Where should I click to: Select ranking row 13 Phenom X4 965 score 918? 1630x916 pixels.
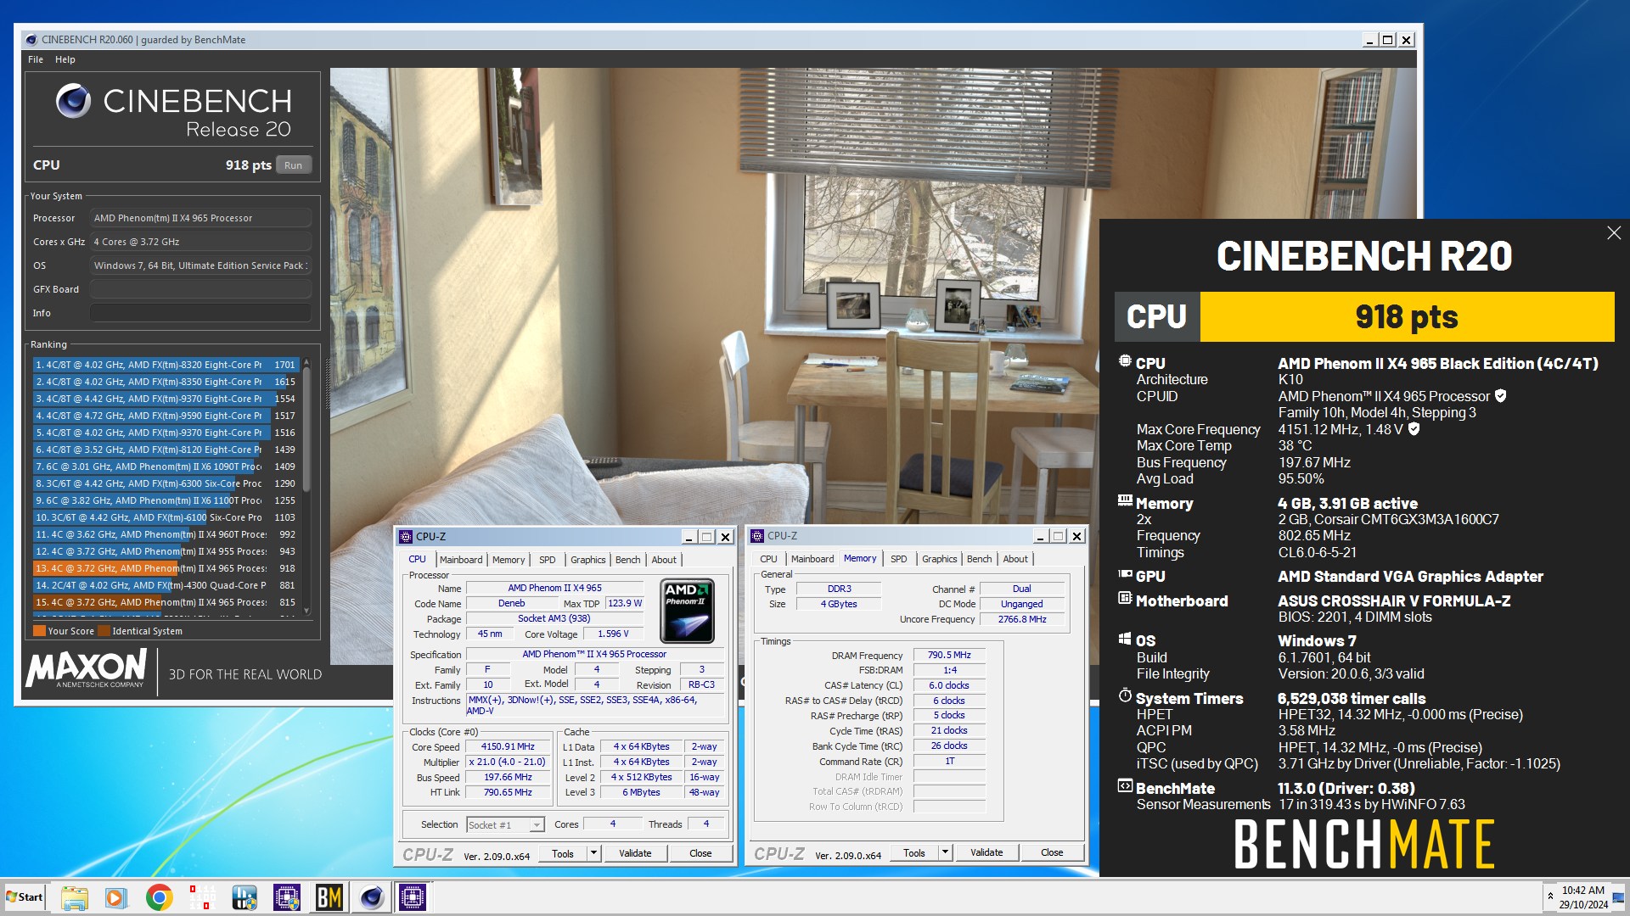click(166, 568)
